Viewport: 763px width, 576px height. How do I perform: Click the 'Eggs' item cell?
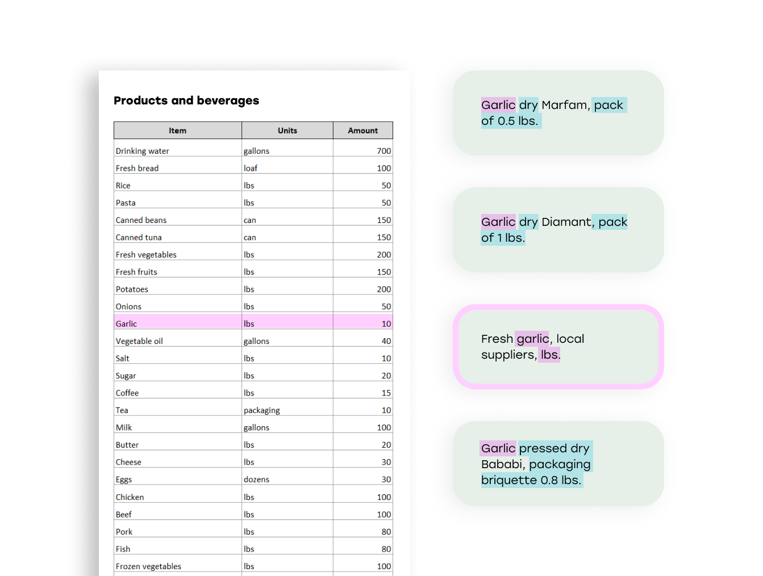pyautogui.click(x=178, y=477)
